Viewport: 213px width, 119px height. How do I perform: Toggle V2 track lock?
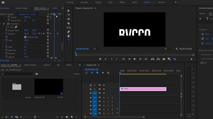91,89
